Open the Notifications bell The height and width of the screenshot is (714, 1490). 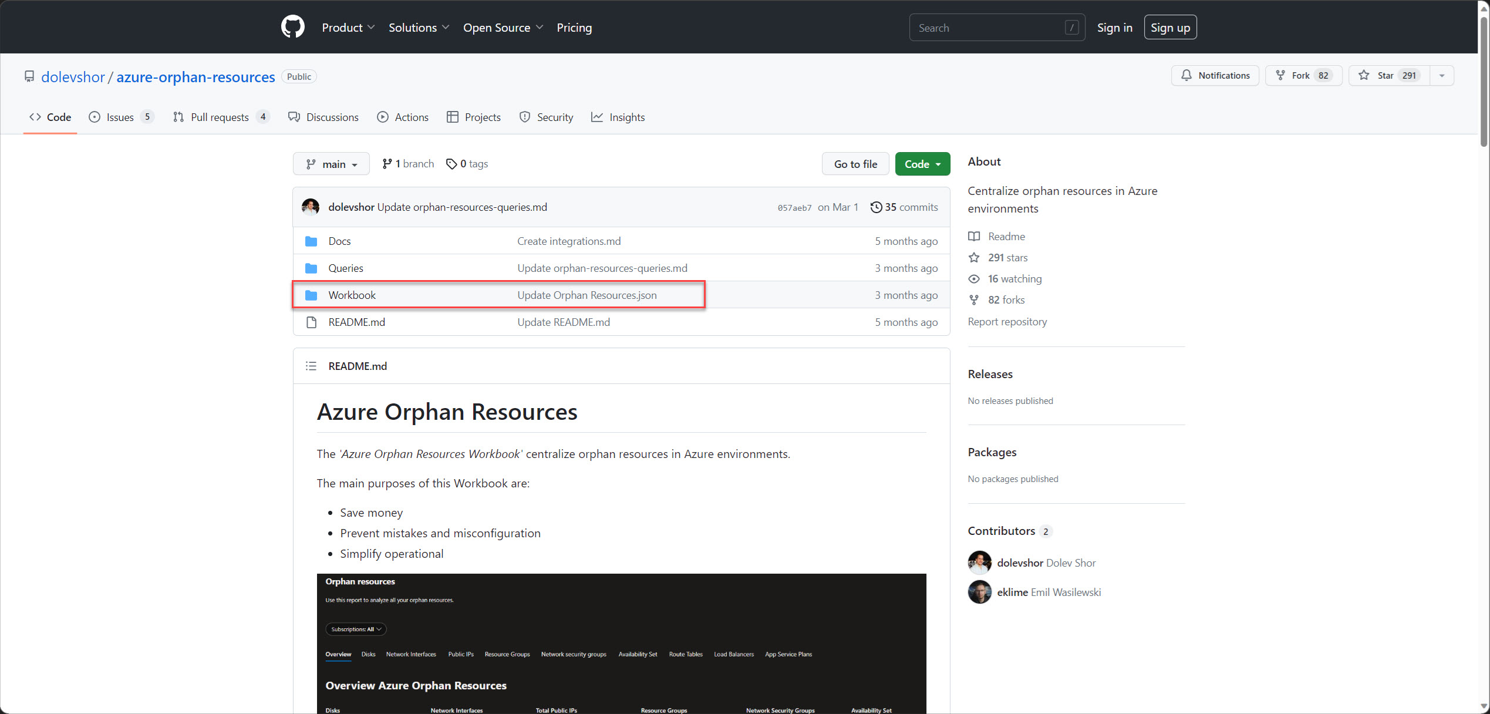[1187, 75]
